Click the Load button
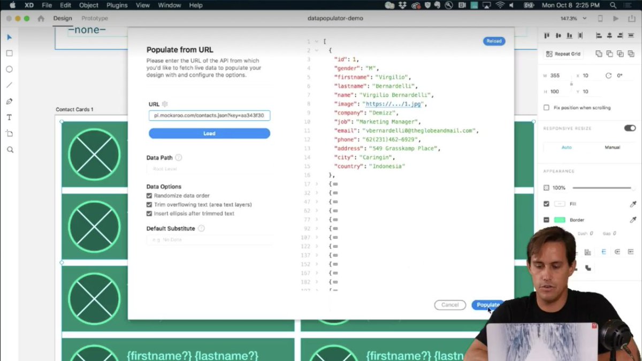 tap(209, 133)
